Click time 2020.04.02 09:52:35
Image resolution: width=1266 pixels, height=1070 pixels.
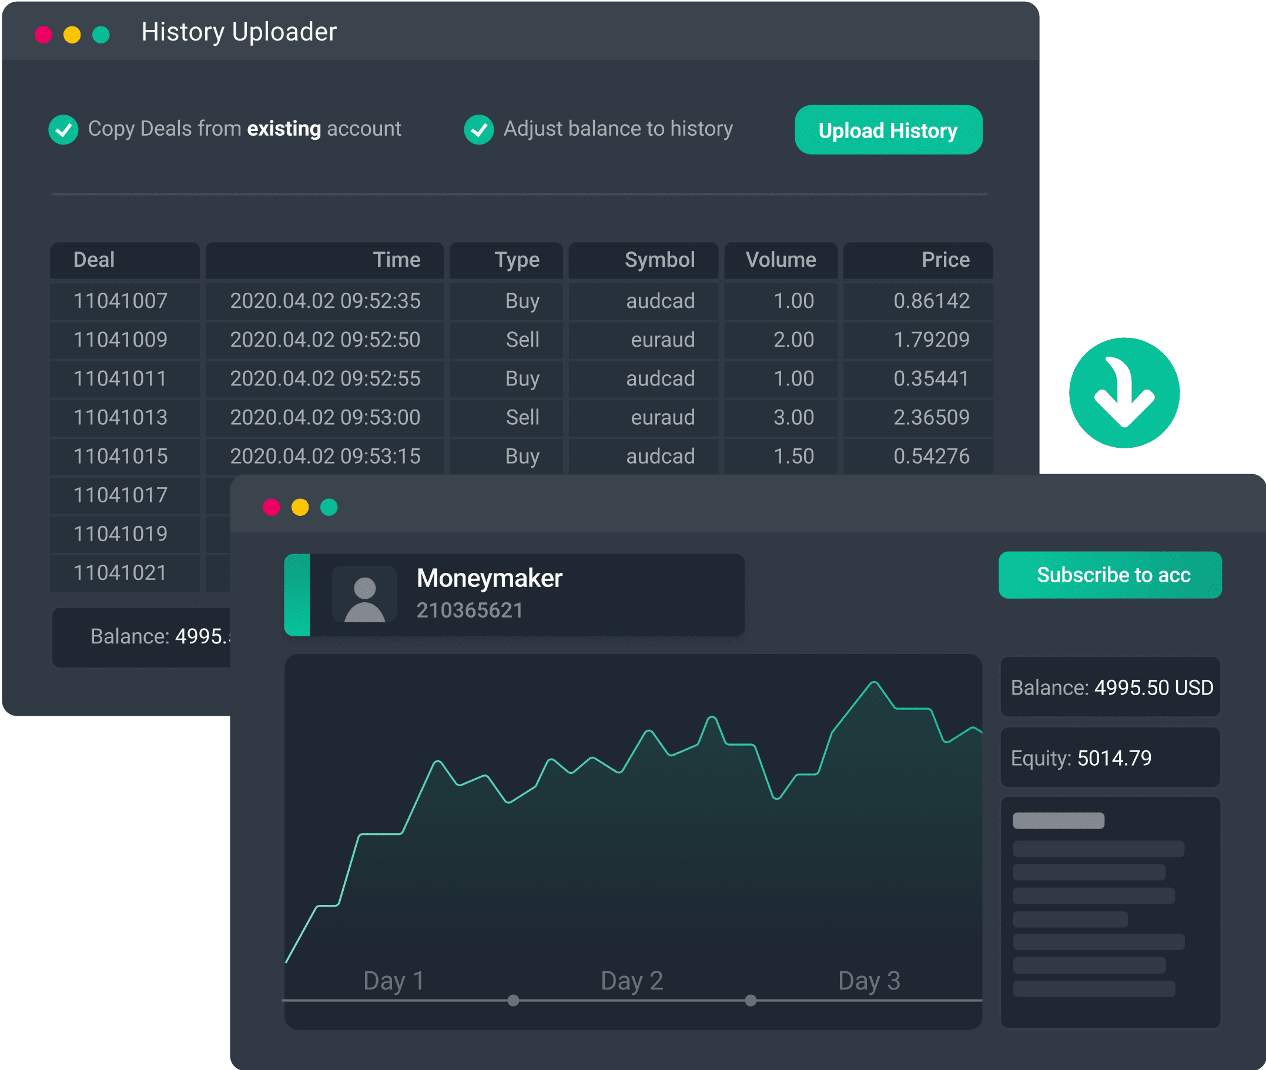click(x=324, y=301)
